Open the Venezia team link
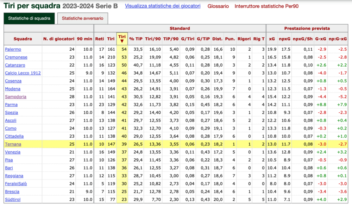 click(x=13, y=152)
